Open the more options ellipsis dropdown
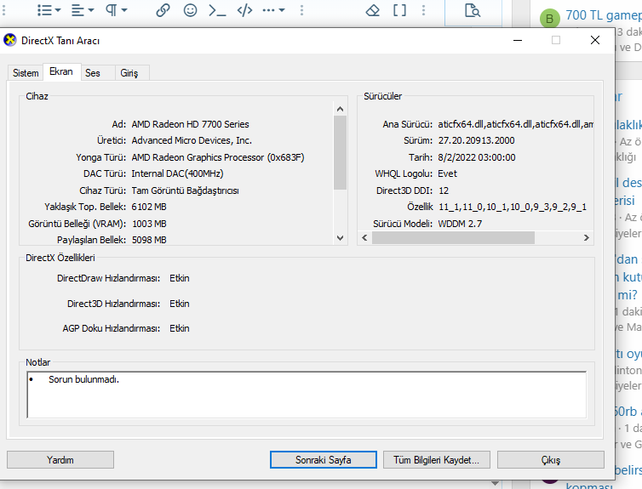 point(273,10)
